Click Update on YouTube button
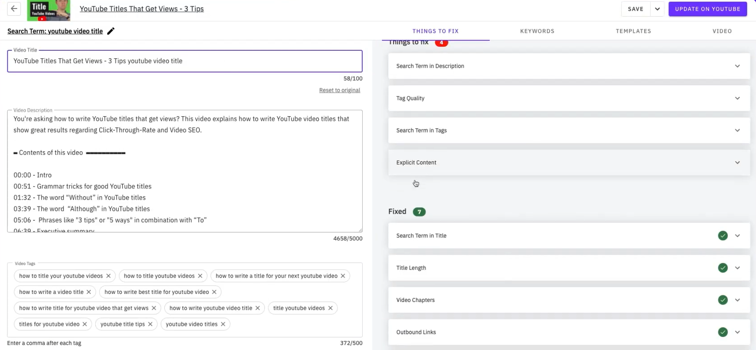Viewport: 756px width, 350px height. click(x=708, y=9)
